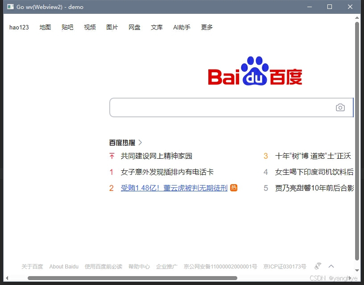Click About Baidu footer link
Viewport: 364px width, 285px height.
coord(64,266)
